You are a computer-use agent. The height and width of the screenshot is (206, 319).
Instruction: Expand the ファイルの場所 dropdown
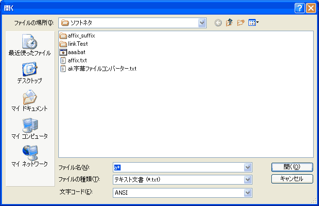coord(202,22)
